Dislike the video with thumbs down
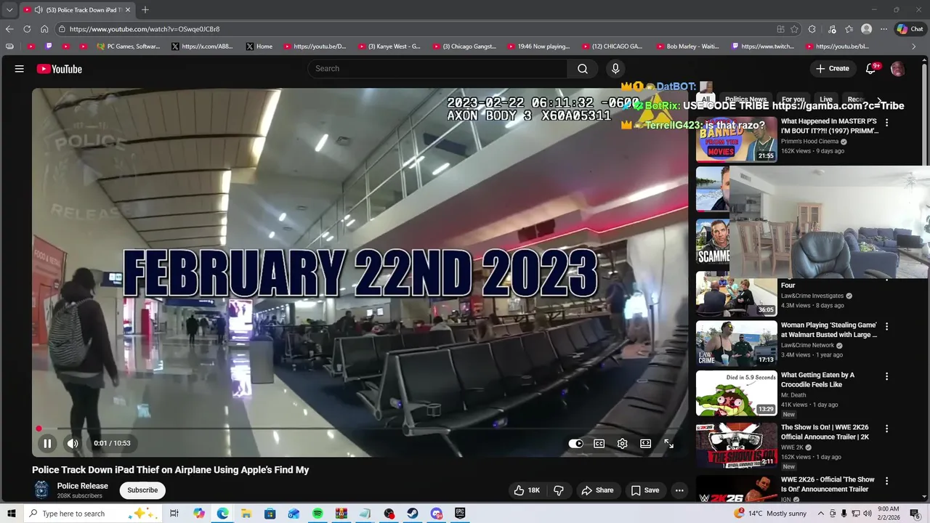Viewport: 930px width, 523px height. coord(559,490)
